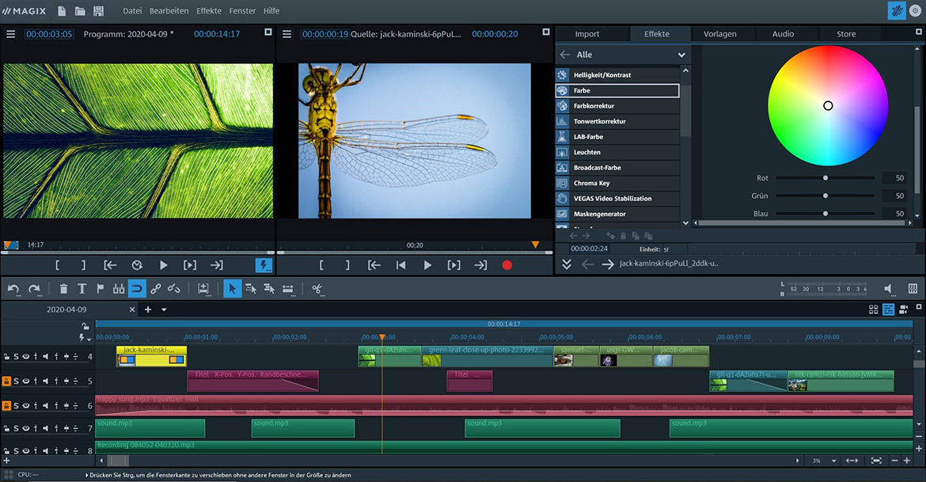Screen dimensions: 926x482
Task: Hide track 6 using the eye icon
Action: click(26, 405)
